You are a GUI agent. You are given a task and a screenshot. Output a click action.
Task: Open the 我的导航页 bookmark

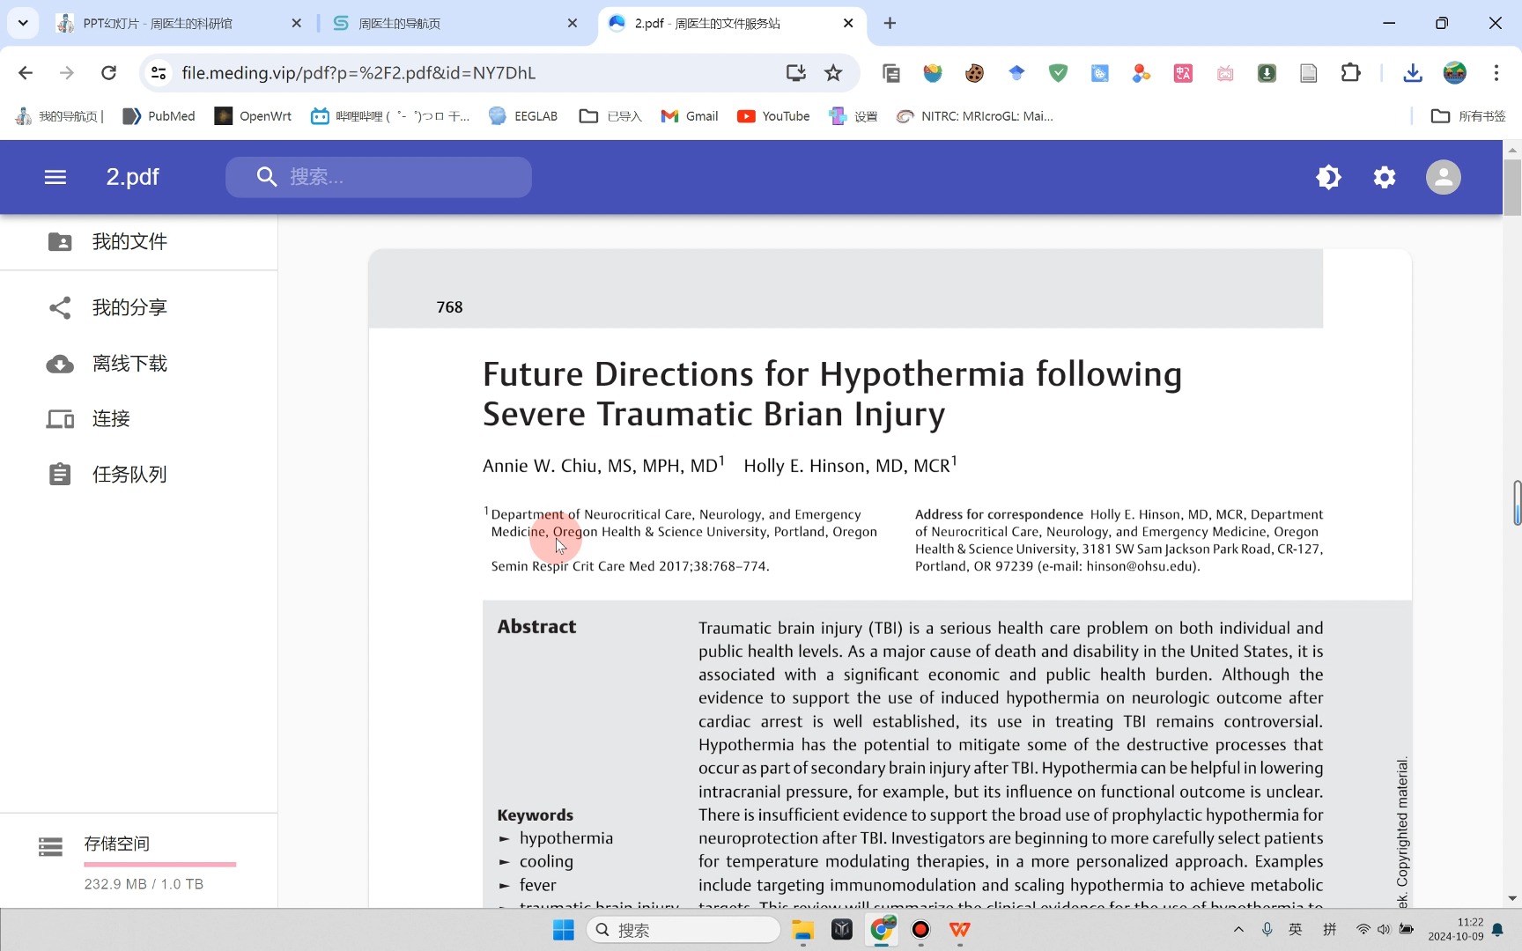pos(59,116)
